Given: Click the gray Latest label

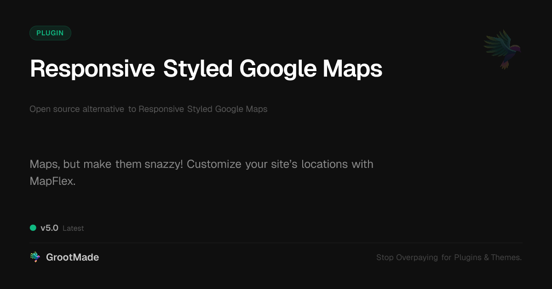Looking at the screenshot, I should [73, 228].
